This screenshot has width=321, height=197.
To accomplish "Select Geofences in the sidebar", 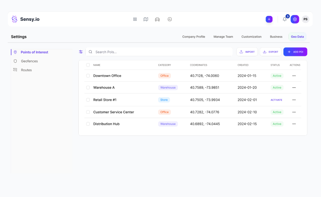I will click(x=29, y=61).
